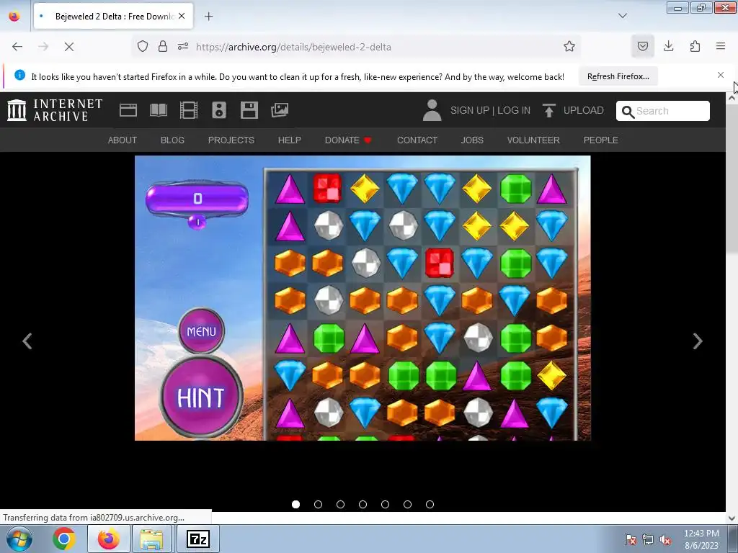Launch Chrome from the taskbar

coord(64,539)
